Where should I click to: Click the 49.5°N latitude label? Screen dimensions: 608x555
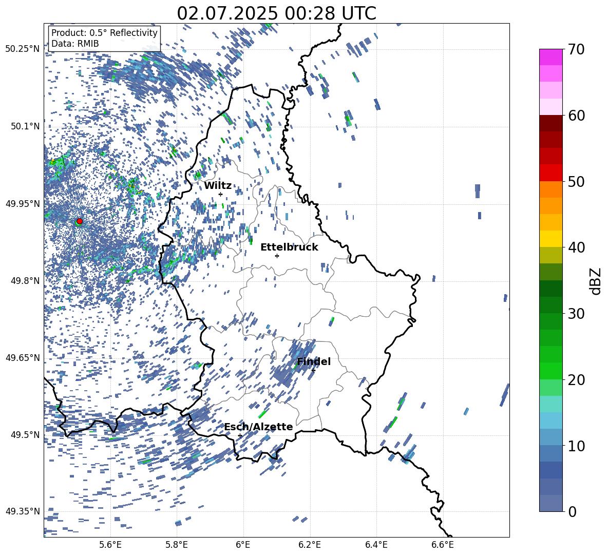[25, 435]
